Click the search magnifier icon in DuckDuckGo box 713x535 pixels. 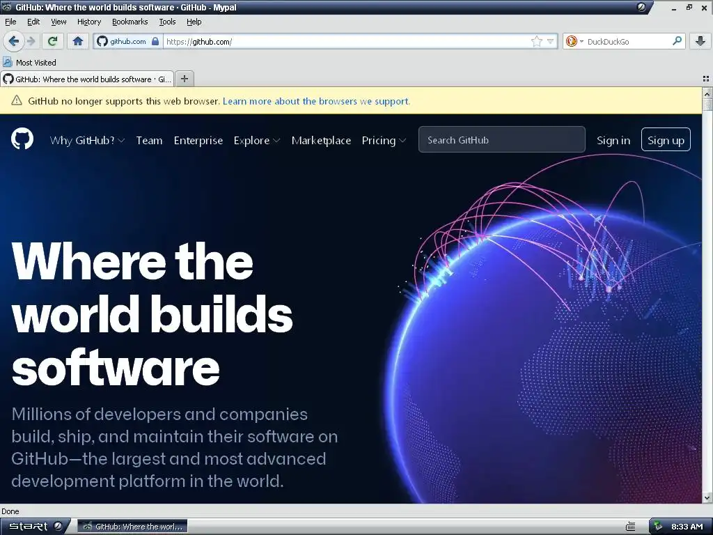(x=677, y=41)
